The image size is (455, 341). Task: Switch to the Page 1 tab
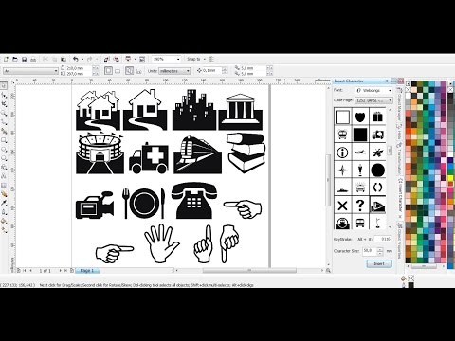[x=87, y=271]
